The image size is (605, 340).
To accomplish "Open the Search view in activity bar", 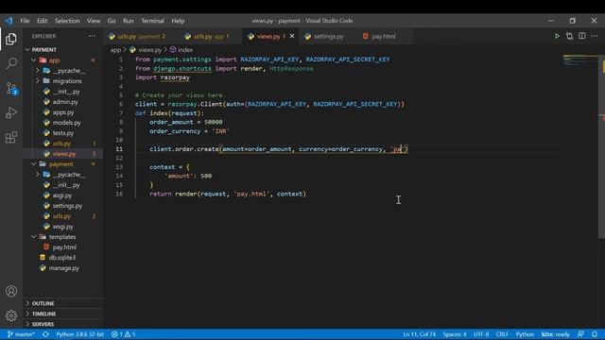I will point(11,63).
